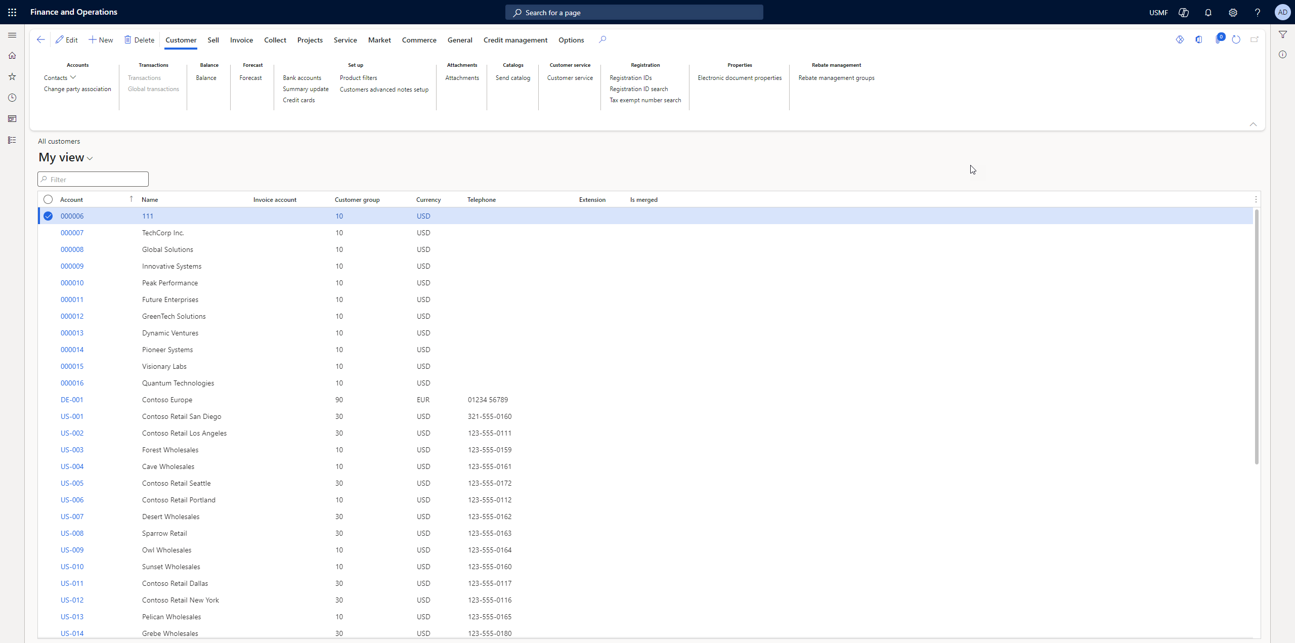Open the app launcher waffle icon

coord(12,12)
